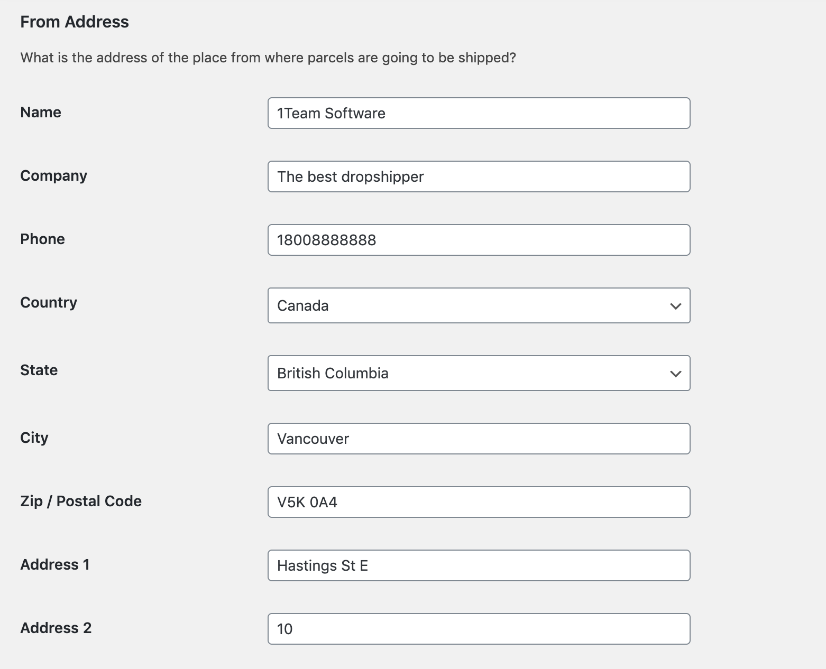Click the State label

click(x=39, y=370)
